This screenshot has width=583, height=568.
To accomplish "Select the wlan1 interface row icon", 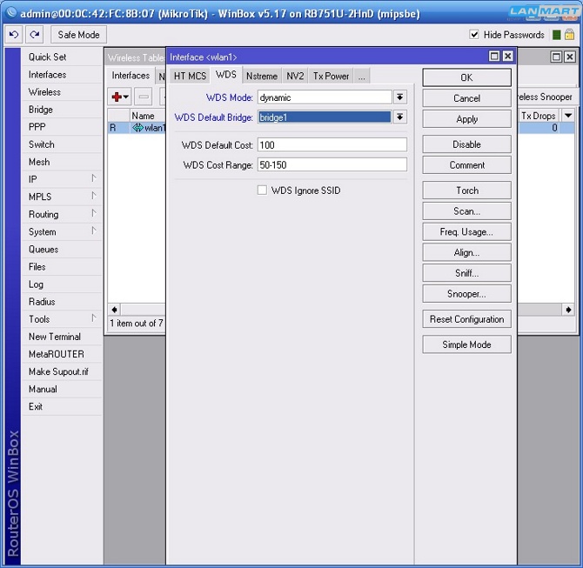I will pyautogui.click(x=137, y=128).
